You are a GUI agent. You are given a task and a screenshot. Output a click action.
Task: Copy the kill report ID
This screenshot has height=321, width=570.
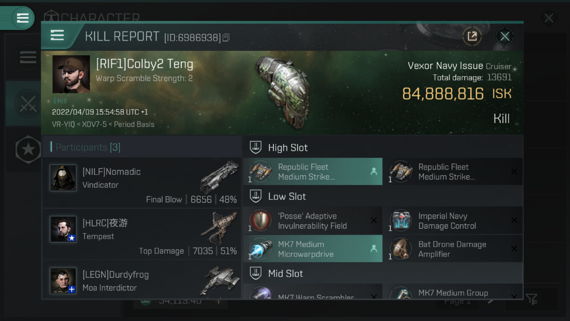pyautogui.click(x=226, y=37)
